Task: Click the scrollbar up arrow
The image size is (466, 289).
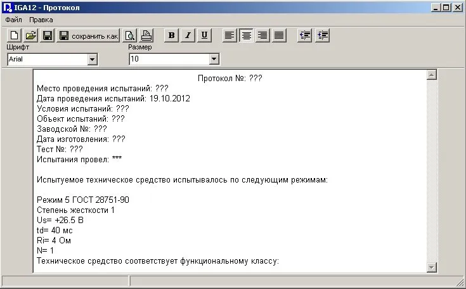Action: [432, 75]
